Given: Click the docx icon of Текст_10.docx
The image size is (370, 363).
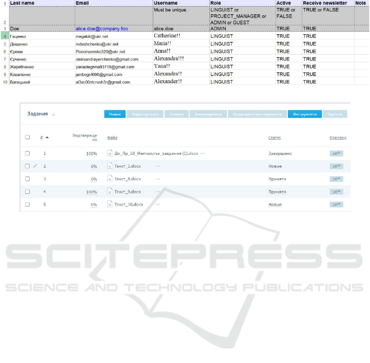Looking at the screenshot, I should [x=110, y=204].
